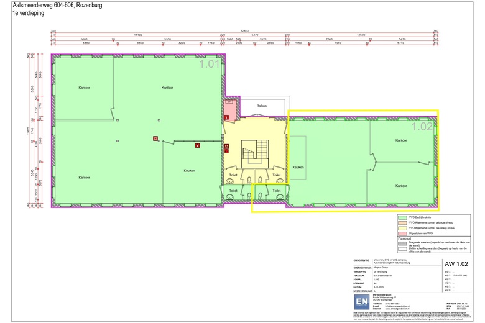
Task: Select the green VVO Bedrijfsruimte legend swatch
Action: point(403,217)
